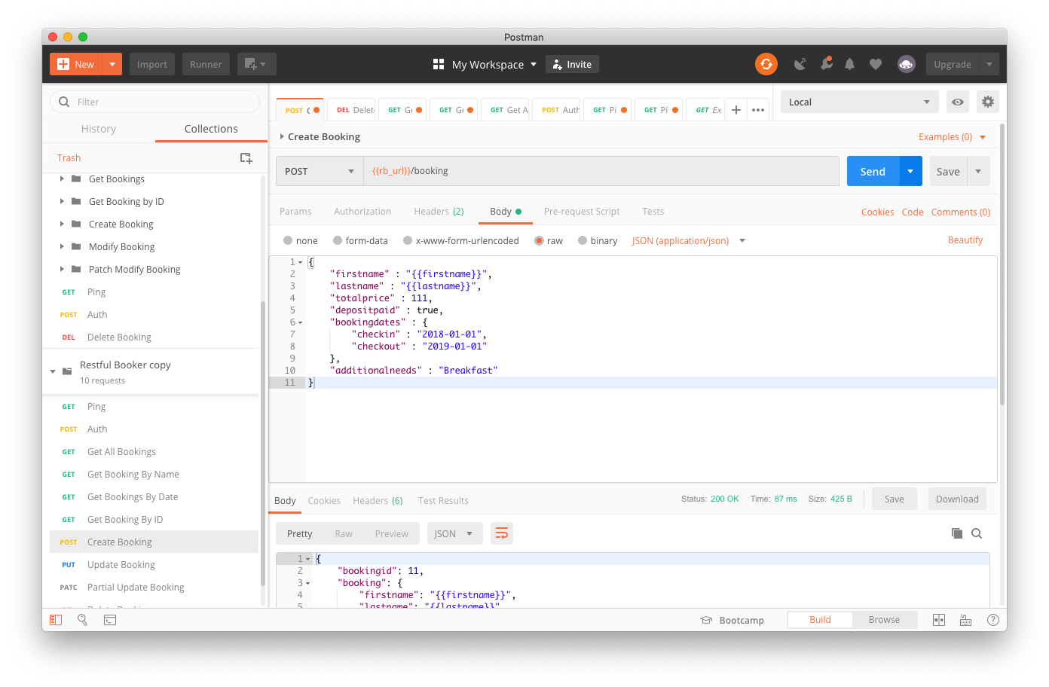The width and height of the screenshot is (1049, 687).
Task: Open the POST method dropdown
Action: (x=320, y=171)
